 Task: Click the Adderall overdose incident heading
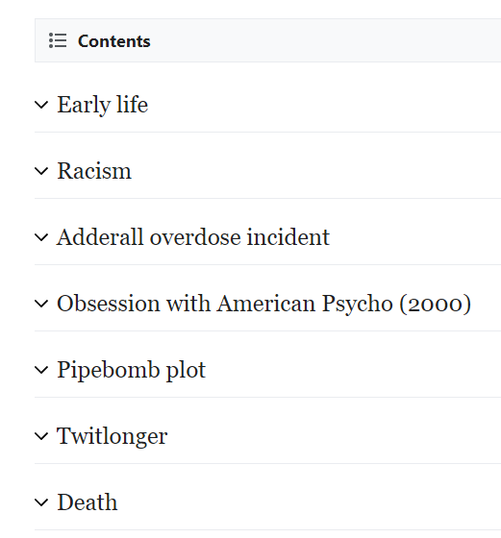coord(193,237)
